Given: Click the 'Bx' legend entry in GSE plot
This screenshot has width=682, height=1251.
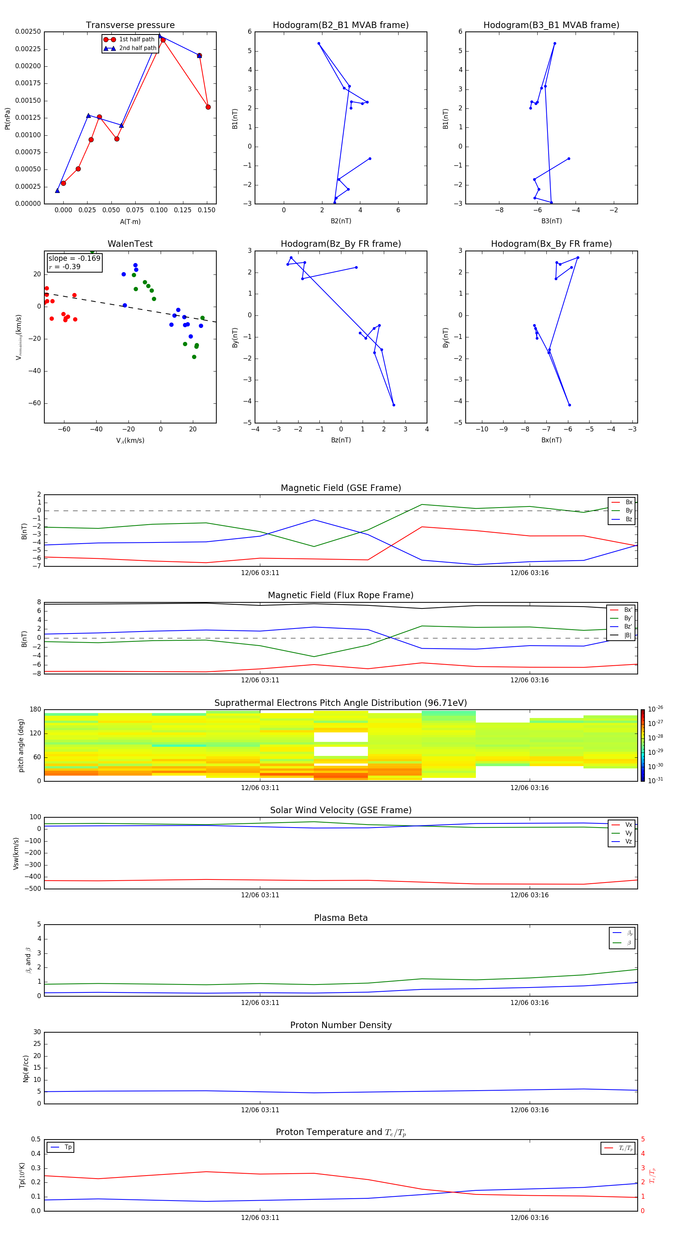Looking at the screenshot, I should click(x=622, y=502).
